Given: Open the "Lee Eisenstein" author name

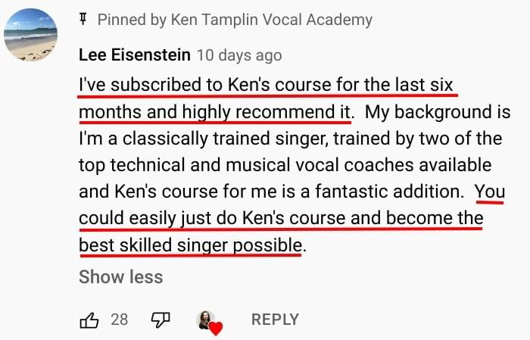Looking at the screenshot, I should click(x=135, y=55).
